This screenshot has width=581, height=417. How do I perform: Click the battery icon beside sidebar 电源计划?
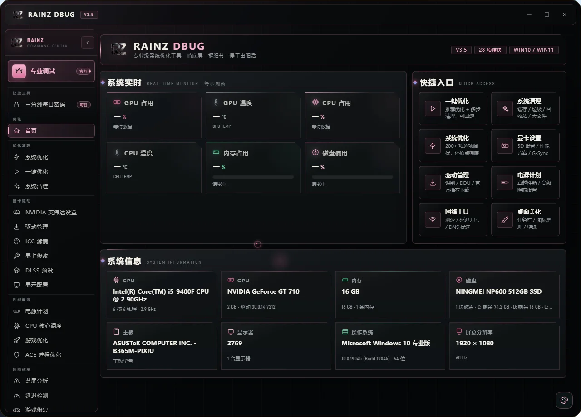click(17, 311)
